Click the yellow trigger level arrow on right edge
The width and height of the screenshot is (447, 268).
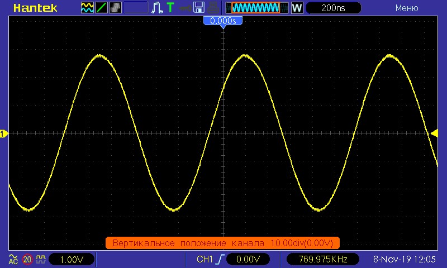coord(434,133)
